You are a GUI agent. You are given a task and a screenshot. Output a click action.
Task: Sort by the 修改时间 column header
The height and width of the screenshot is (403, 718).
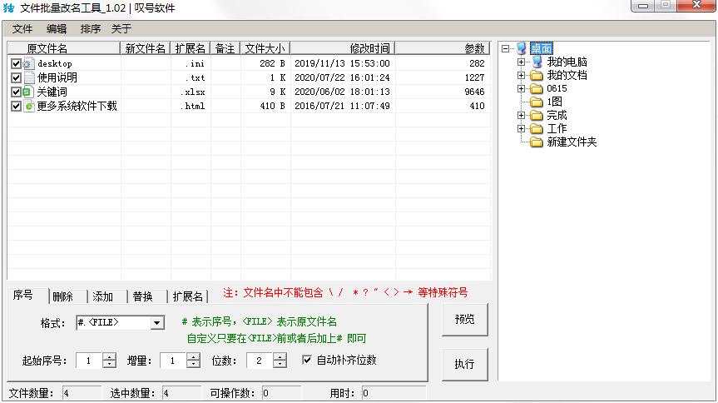coord(369,49)
